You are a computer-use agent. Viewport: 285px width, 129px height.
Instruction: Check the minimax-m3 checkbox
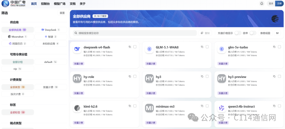[x=207, y=106]
